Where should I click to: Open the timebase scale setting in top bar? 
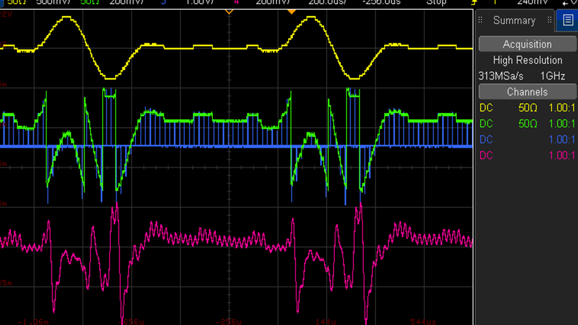pyautogui.click(x=325, y=2)
